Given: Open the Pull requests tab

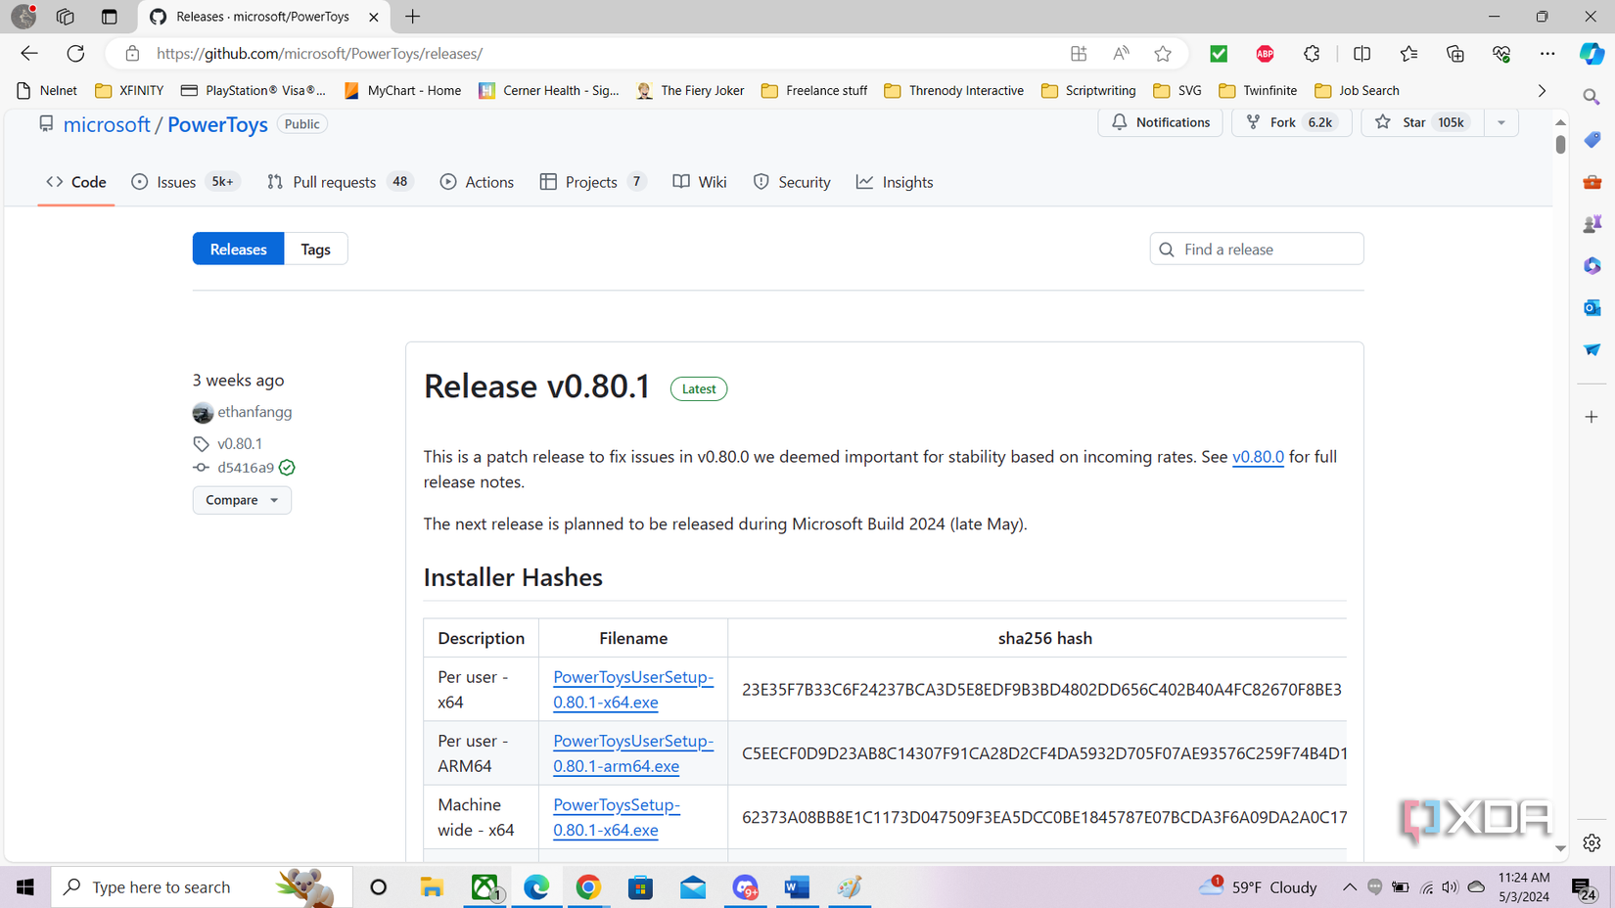Looking at the screenshot, I should click(334, 182).
